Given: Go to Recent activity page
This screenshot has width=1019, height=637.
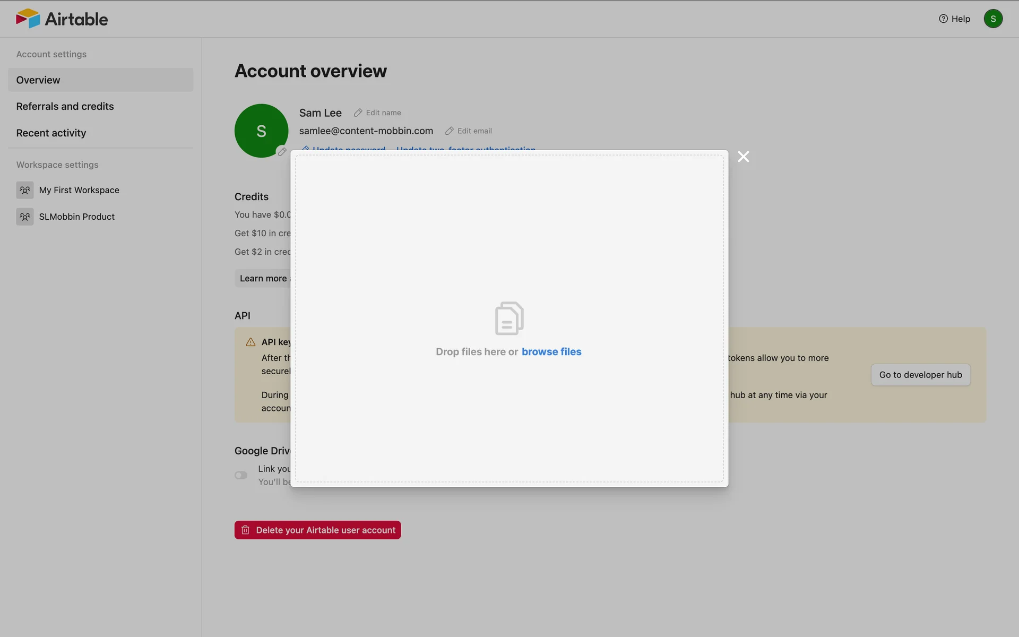Looking at the screenshot, I should tap(51, 133).
